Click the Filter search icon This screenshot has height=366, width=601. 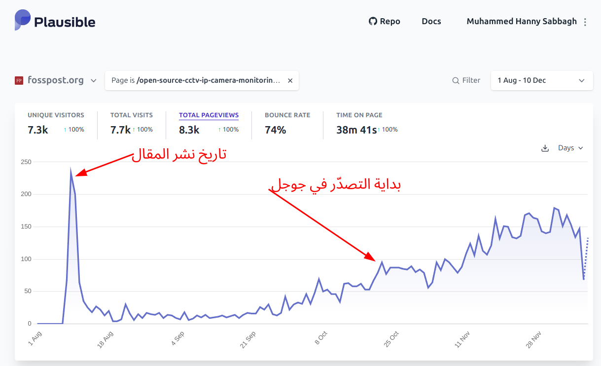(456, 80)
